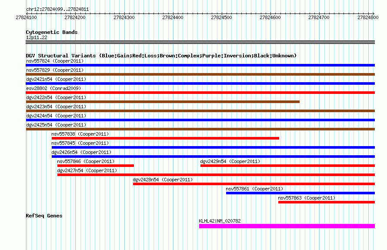This screenshot has width=387, height=250.
Task: Click the nsv557838 red loss bar
Action: (165, 138)
